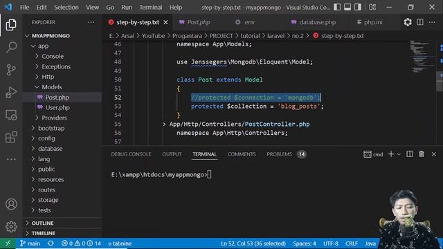Open Run and Debug view icon

(x=11, y=92)
